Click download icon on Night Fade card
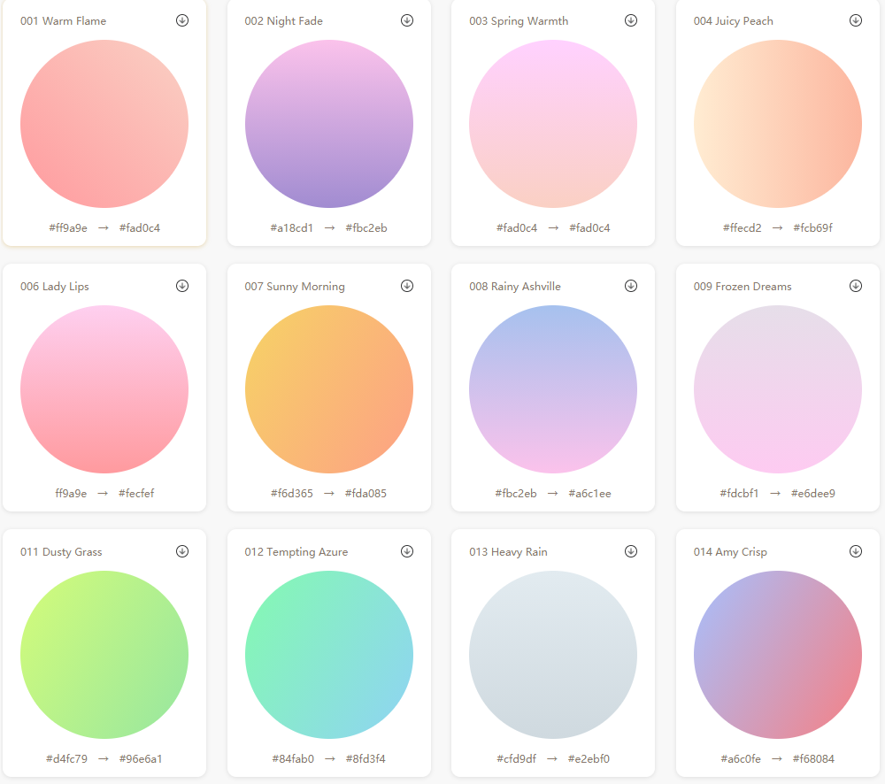Viewport: 885px width, 784px height. click(407, 20)
